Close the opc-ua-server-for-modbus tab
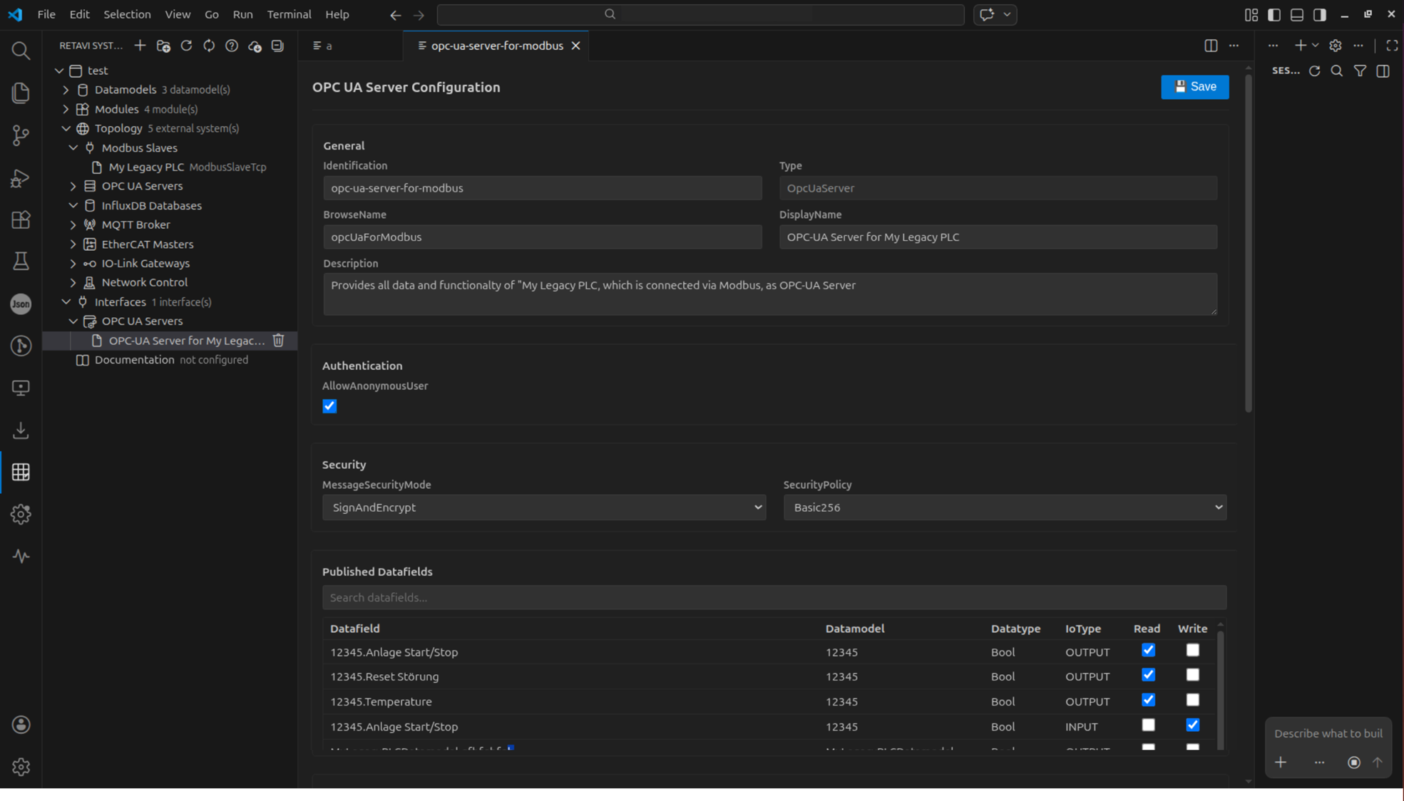 (x=575, y=46)
